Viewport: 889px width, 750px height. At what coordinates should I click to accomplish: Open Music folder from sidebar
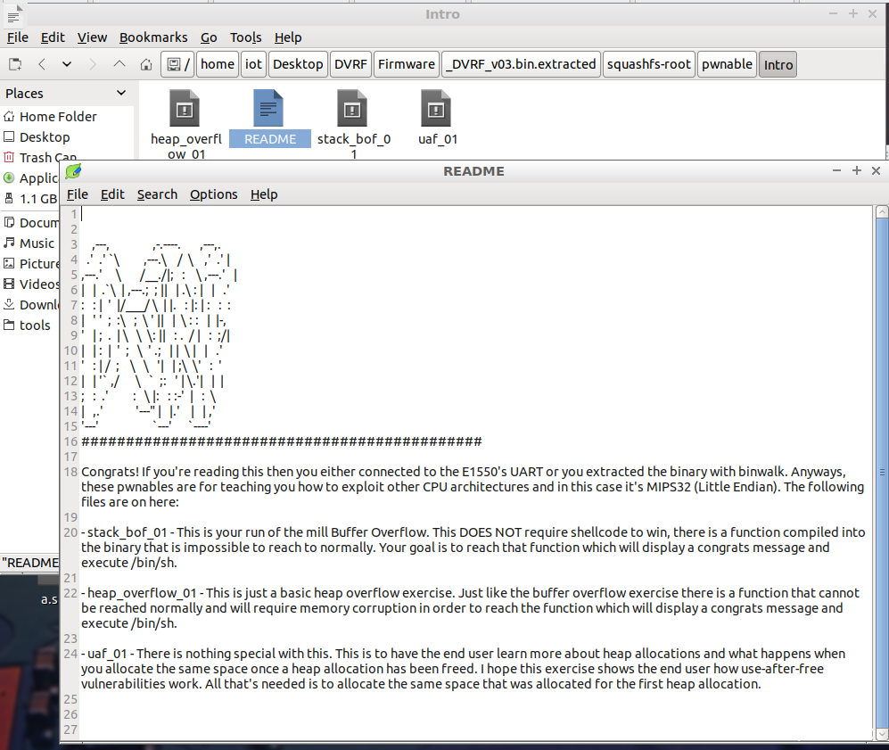point(37,243)
